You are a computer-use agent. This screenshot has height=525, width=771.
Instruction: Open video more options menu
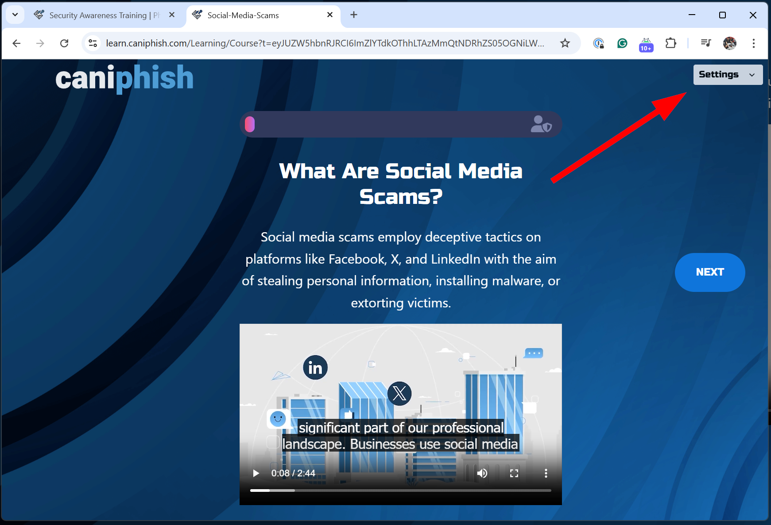point(546,473)
